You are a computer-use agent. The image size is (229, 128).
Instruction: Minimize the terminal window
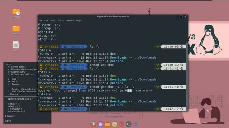177,17
